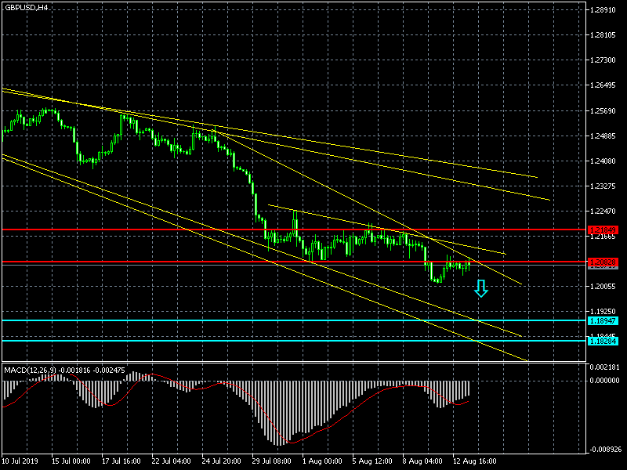Click the 1.28910 price scale value
627x470 pixels.
point(603,10)
